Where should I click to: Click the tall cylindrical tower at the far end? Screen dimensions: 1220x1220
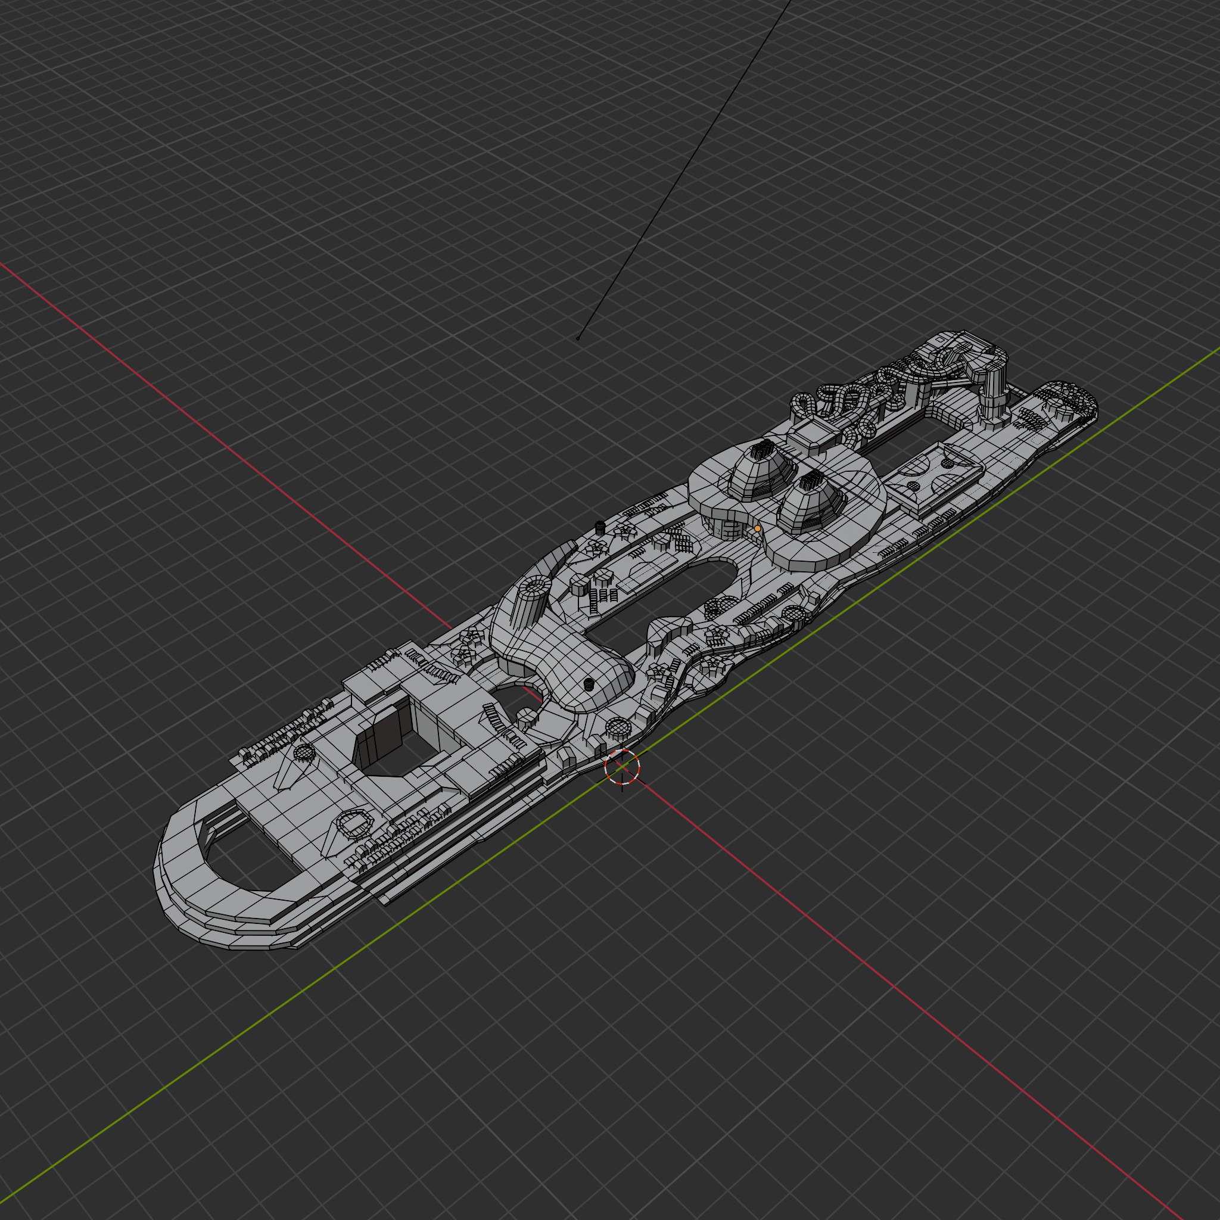[x=996, y=388]
